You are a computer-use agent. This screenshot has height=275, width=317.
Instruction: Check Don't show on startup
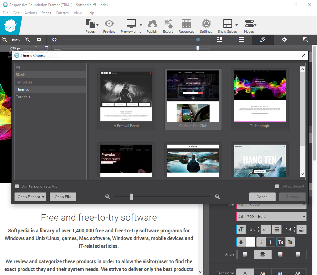pos(17,186)
